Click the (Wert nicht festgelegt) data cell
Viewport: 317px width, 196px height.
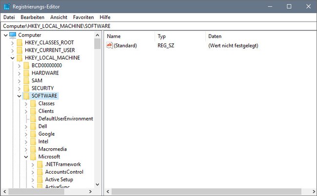pyautogui.click(x=233, y=46)
